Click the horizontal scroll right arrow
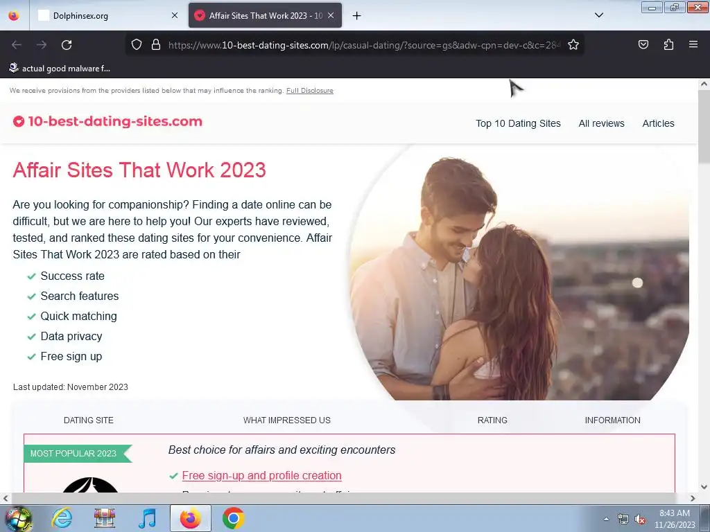 693,499
